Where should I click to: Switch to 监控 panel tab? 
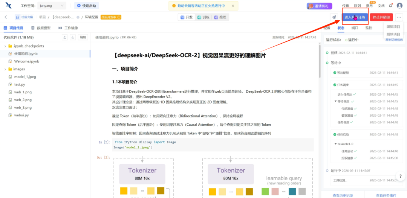[369, 28]
